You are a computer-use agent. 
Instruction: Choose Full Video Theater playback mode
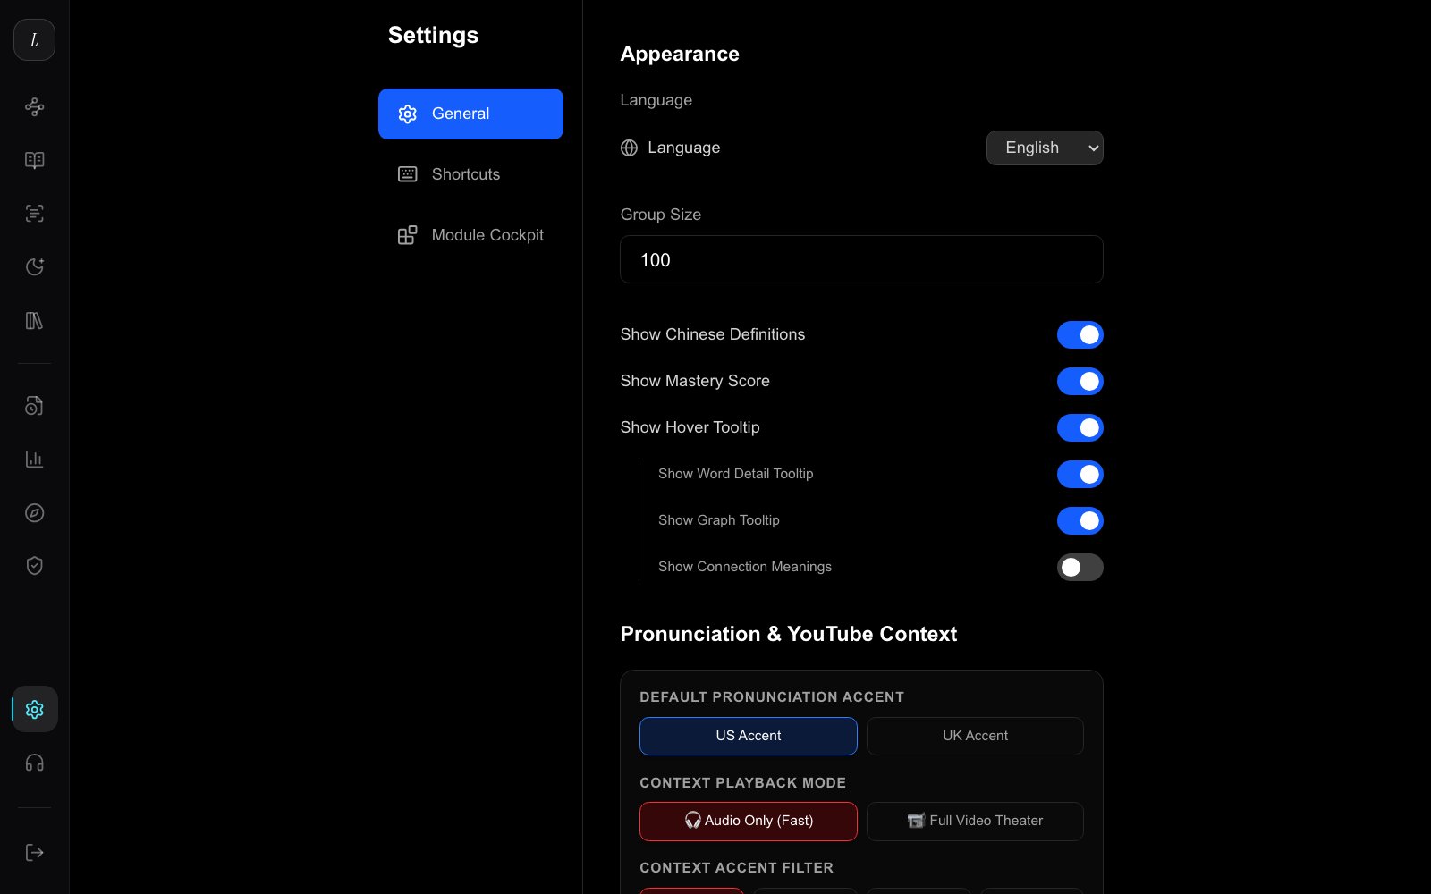(975, 821)
